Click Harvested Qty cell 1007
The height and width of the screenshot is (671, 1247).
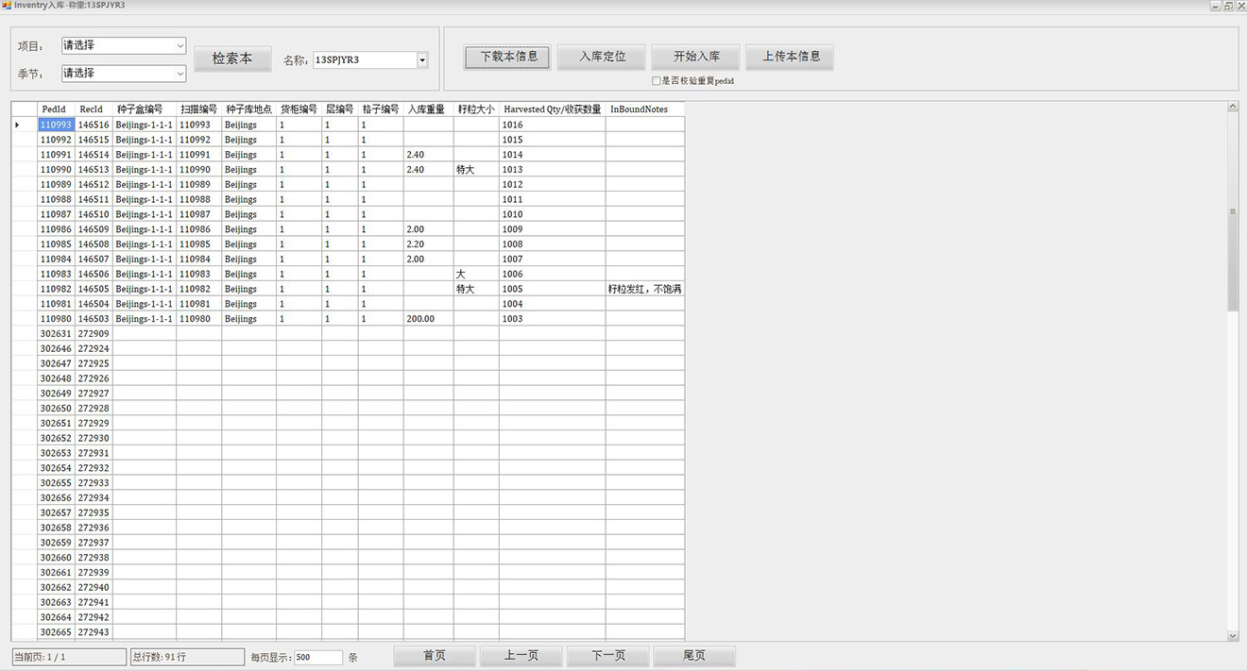tap(553, 259)
